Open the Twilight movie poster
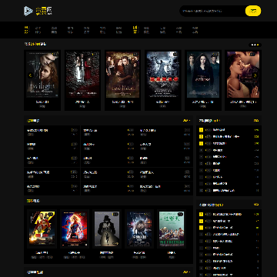 (x=42, y=75)
